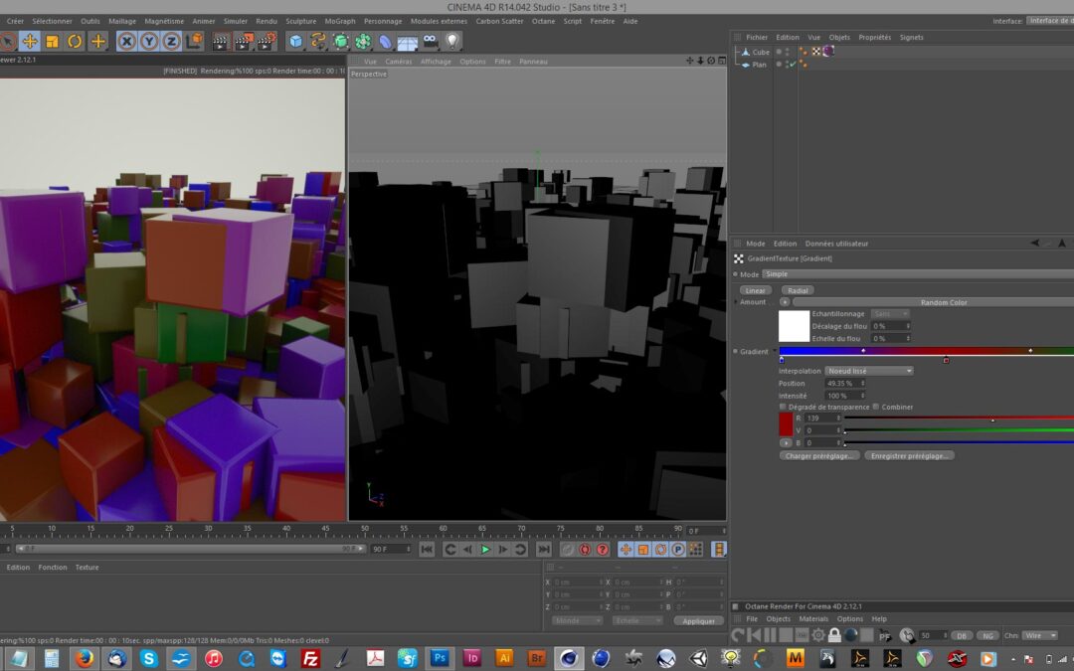
Task: Enable the Combiner checkbox
Action: [875, 407]
